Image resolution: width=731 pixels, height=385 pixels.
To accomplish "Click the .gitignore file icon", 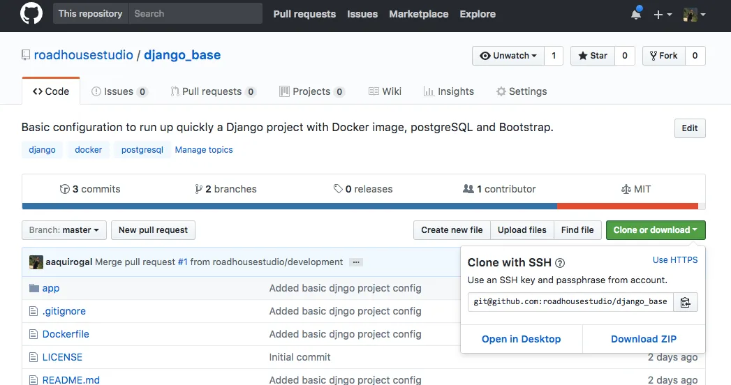I will (33, 311).
